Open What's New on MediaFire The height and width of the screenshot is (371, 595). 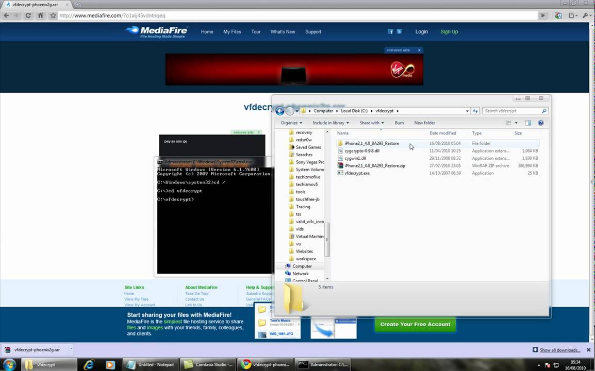pos(283,32)
